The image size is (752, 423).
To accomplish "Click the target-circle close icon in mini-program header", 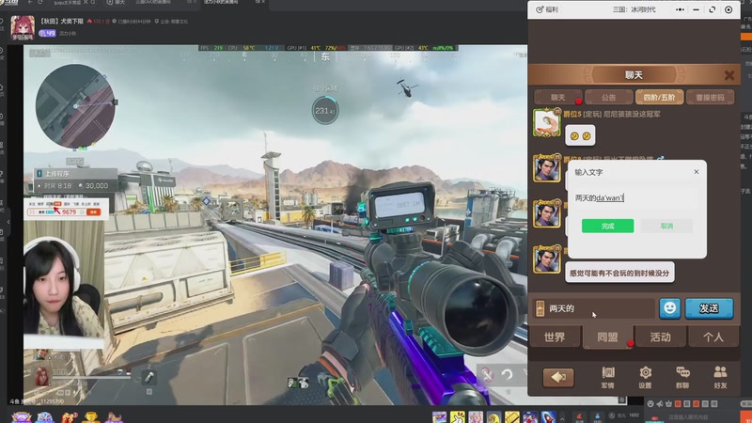I will tap(728, 9).
